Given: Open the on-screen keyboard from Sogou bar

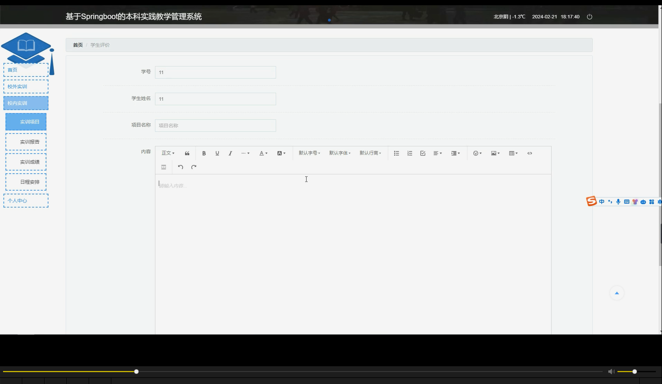Looking at the screenshot, I should (626, 202).
